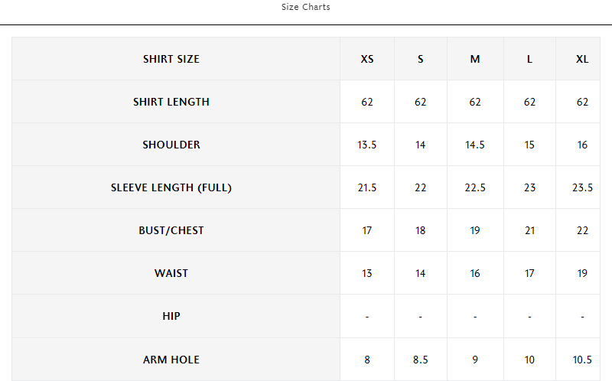Viewport: 612px width, 381px height.
Task: Select the XS size column header
Action: (x=367, y=59)
